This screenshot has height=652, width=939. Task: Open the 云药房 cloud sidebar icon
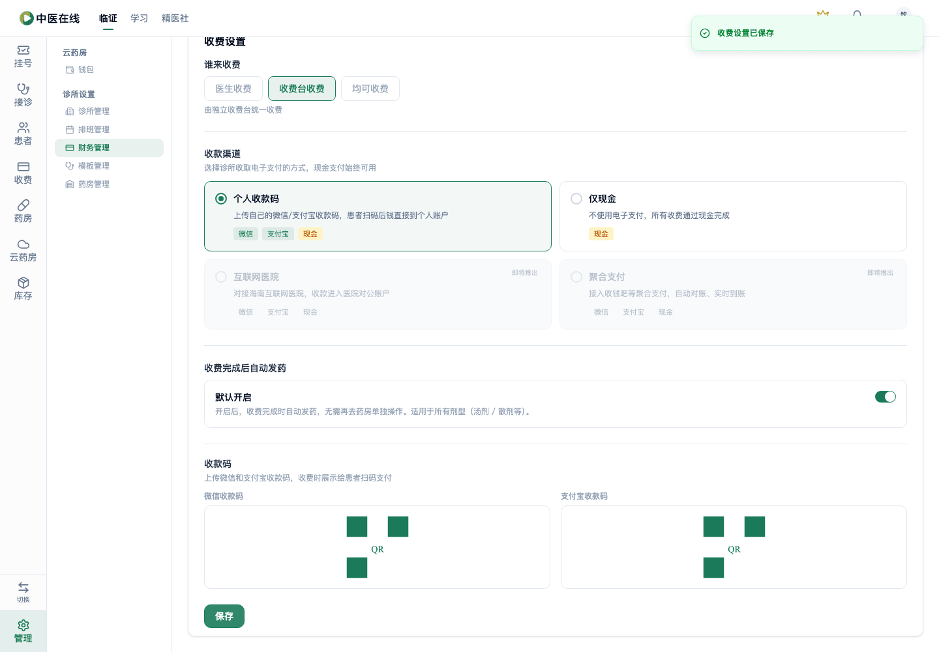tap(23, 244)
